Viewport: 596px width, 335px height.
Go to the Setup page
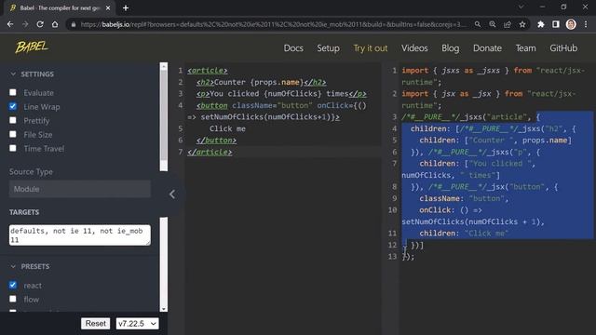click(x=328, y=48)
